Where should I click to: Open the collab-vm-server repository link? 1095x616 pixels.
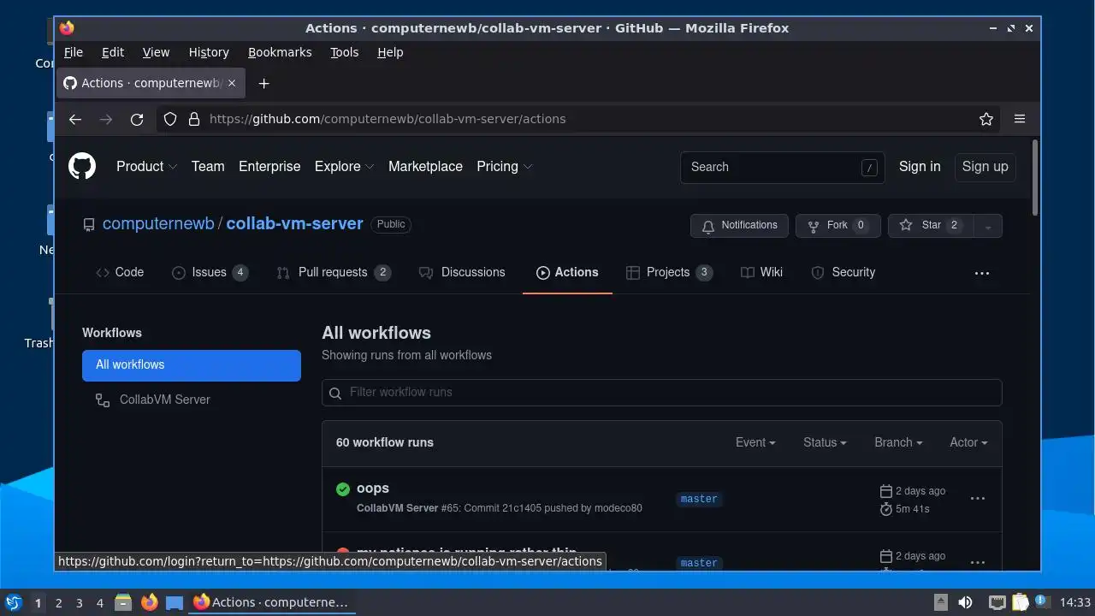point(295,223)
